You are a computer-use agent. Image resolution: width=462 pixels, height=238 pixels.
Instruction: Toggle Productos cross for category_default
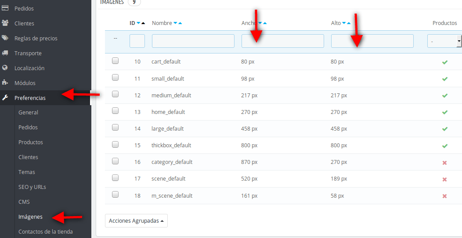coord(445,163)
